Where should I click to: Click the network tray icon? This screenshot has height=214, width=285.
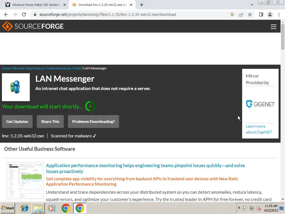(252, 208)
